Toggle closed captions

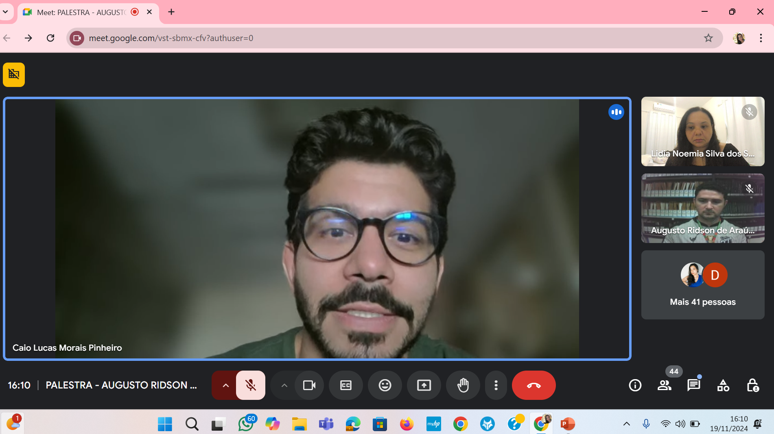[x=345, y=385]
